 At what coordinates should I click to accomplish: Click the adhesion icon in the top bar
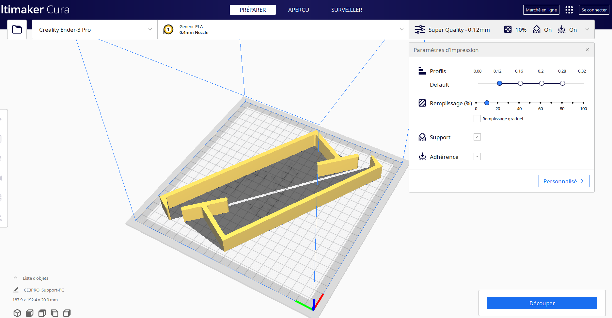tap(562, 29)
